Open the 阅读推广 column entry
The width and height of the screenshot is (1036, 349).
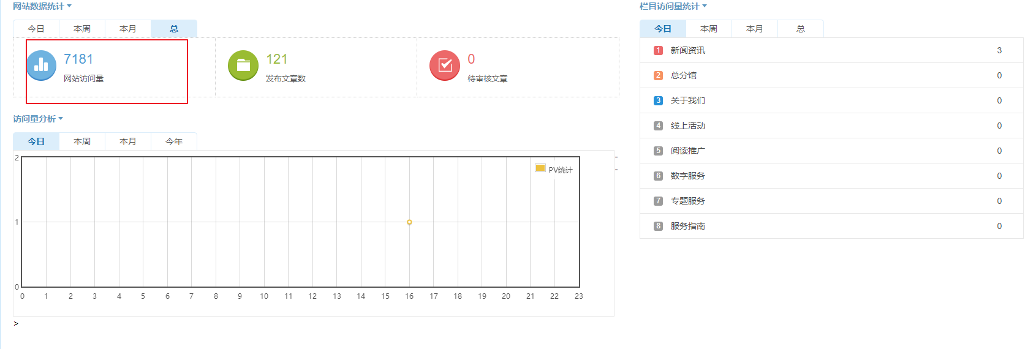tap(687, 151)
